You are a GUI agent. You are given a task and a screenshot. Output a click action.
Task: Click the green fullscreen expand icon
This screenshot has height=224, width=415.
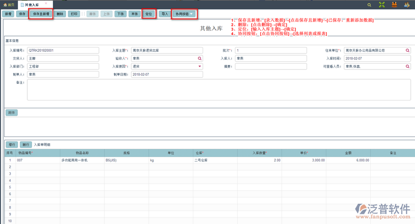pos(382,5)
